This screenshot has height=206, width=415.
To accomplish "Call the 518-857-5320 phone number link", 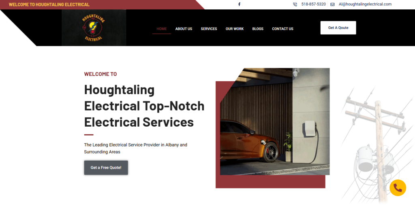I will pyautogui.click(x=313, y=4).
